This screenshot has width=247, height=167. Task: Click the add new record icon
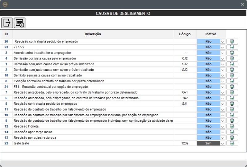(19, 23)
